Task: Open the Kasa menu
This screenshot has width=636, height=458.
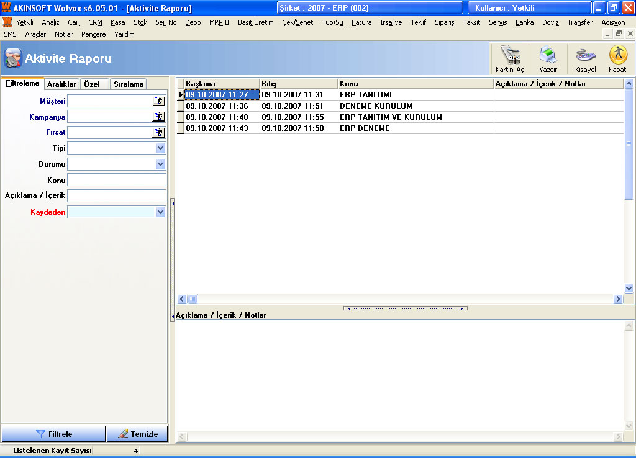Action: pyautogui.click(x=117, y=23)
